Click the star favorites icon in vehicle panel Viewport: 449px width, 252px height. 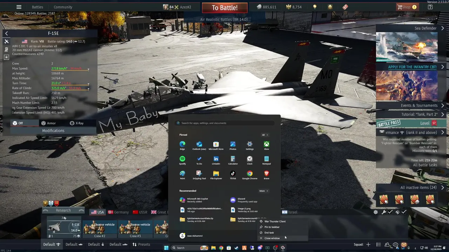click(6, 57)
